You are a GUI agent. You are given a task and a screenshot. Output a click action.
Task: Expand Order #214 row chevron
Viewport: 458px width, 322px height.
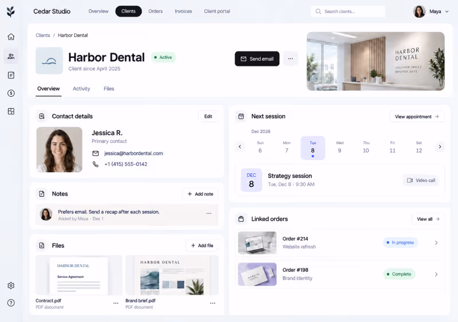pos(436,243)
